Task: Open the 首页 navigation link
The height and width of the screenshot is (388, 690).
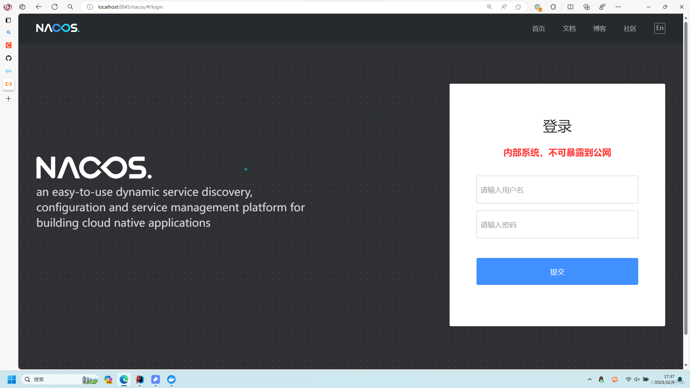Action: [538, 28]
